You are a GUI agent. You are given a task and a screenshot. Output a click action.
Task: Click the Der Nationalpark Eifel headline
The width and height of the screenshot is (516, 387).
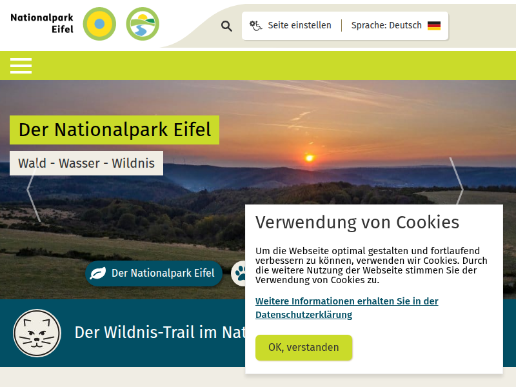114,130
